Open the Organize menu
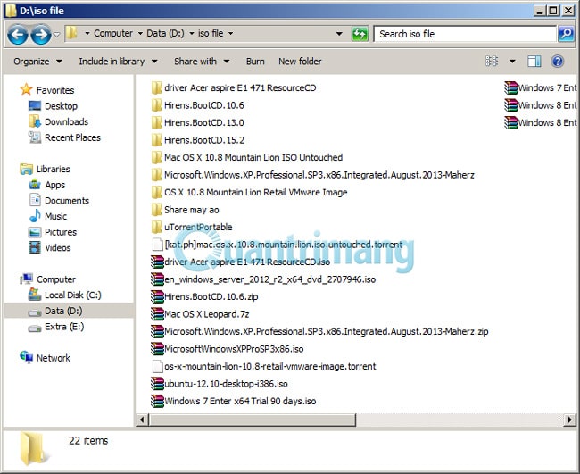The image size is (580, 474). coord(37,62)
